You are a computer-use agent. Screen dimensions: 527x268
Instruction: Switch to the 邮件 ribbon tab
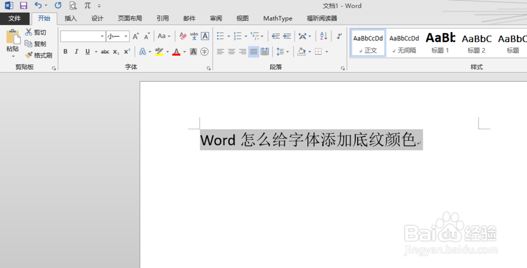tap(189, 18)
